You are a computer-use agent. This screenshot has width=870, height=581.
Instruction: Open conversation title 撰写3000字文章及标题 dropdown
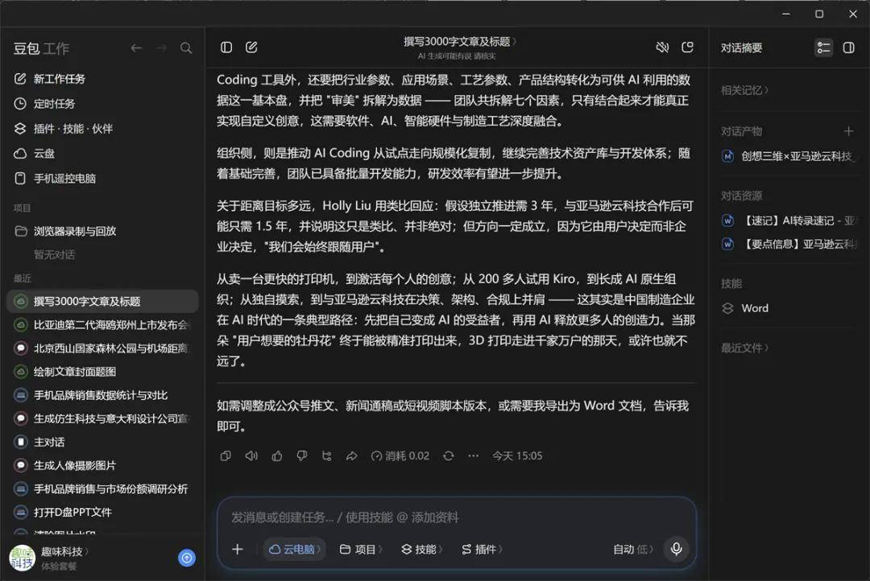(459, 42)
